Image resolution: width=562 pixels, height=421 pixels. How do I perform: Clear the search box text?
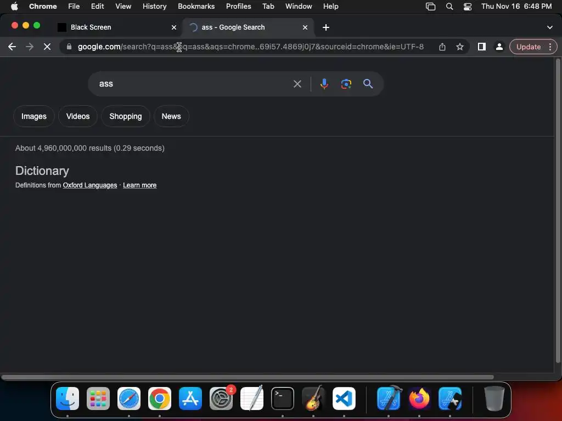point(297,84)
